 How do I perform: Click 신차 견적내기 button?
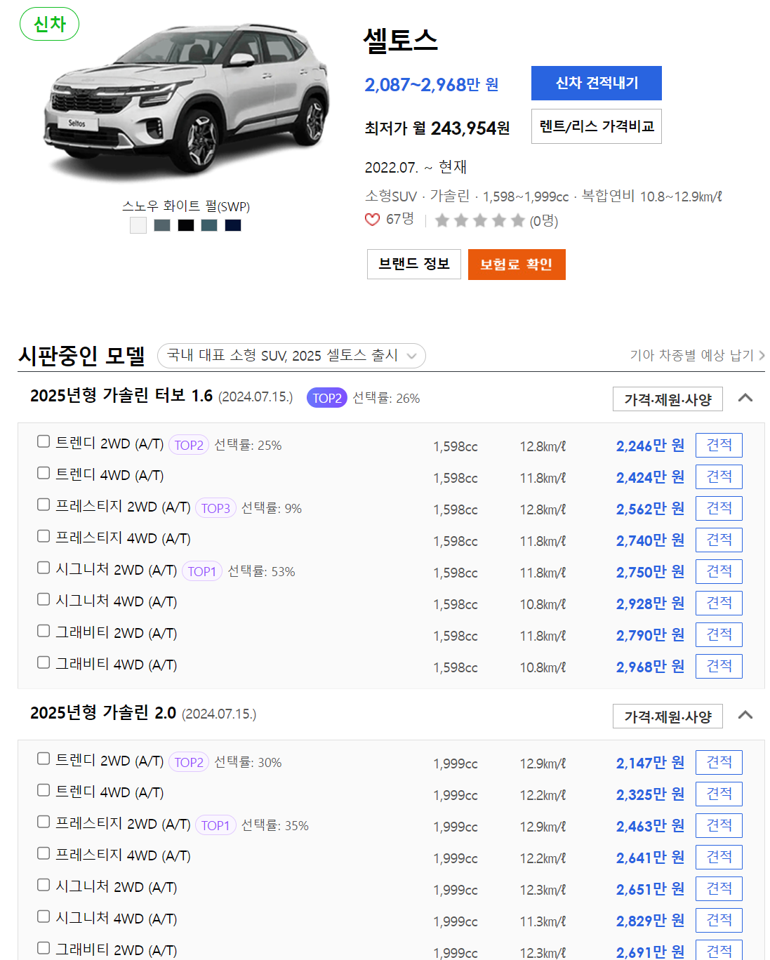597,84
